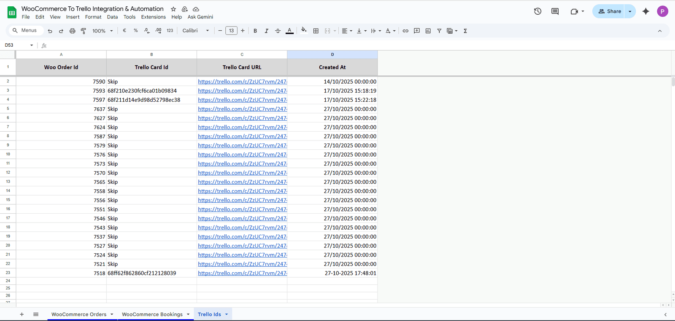Print the spreadsheet with printer icon
Image resolution: width=675 pixels, height=321 pixels.
tap(72, 31)
